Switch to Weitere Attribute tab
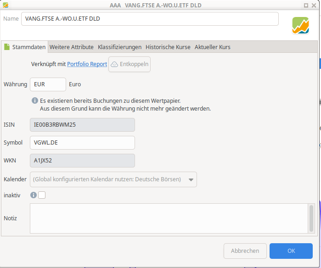 coord(72,47)
